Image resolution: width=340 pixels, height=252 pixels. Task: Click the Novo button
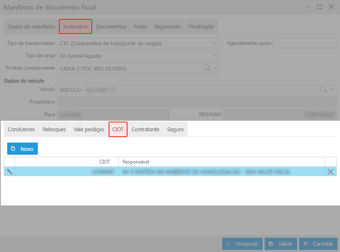(x=22, y=149)
